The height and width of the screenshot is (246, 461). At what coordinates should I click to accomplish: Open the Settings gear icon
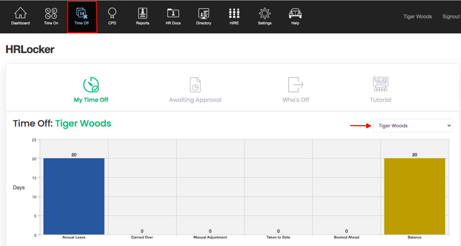(x=264, y=14)
